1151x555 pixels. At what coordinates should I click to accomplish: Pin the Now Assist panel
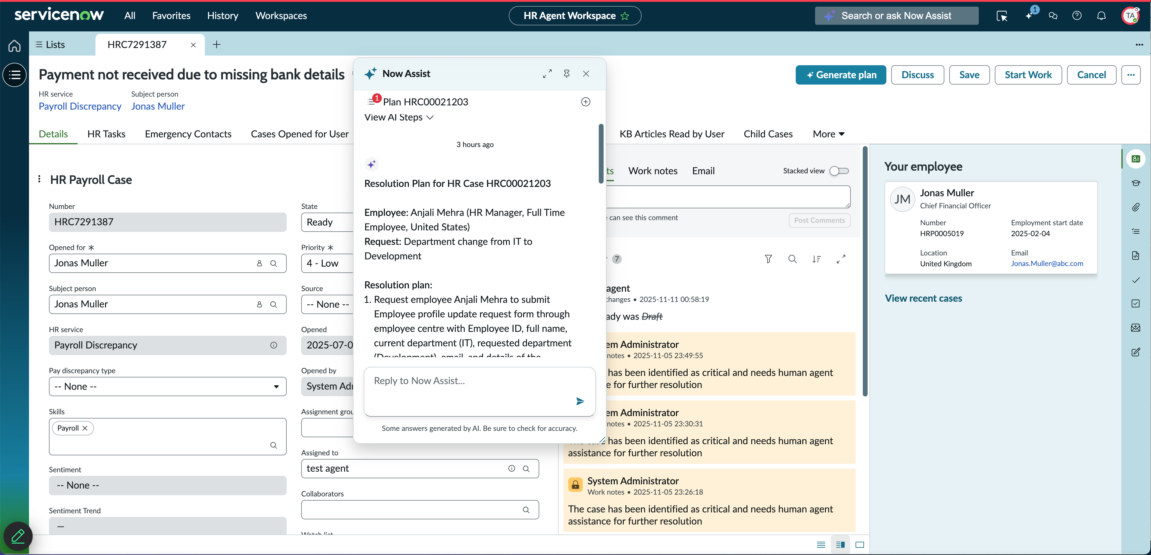click(x=566, y=74)
